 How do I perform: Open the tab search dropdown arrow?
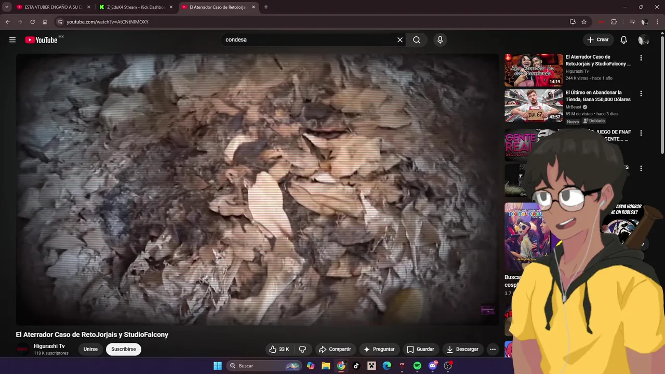pyautogui.click(x=6, y=7)
